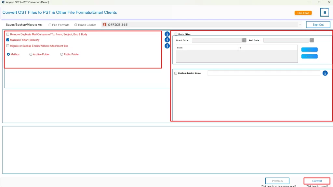Viewport: 333px width, 187px height.
Task: Click info icon beside Custom Folder Name
Action: point(325,73)
